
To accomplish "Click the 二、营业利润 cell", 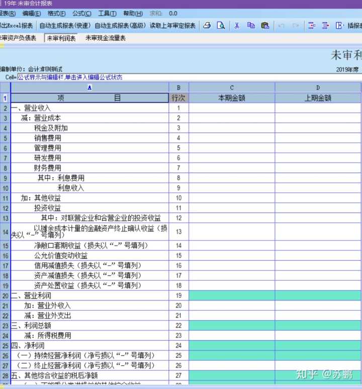I will tap(89, 295).
